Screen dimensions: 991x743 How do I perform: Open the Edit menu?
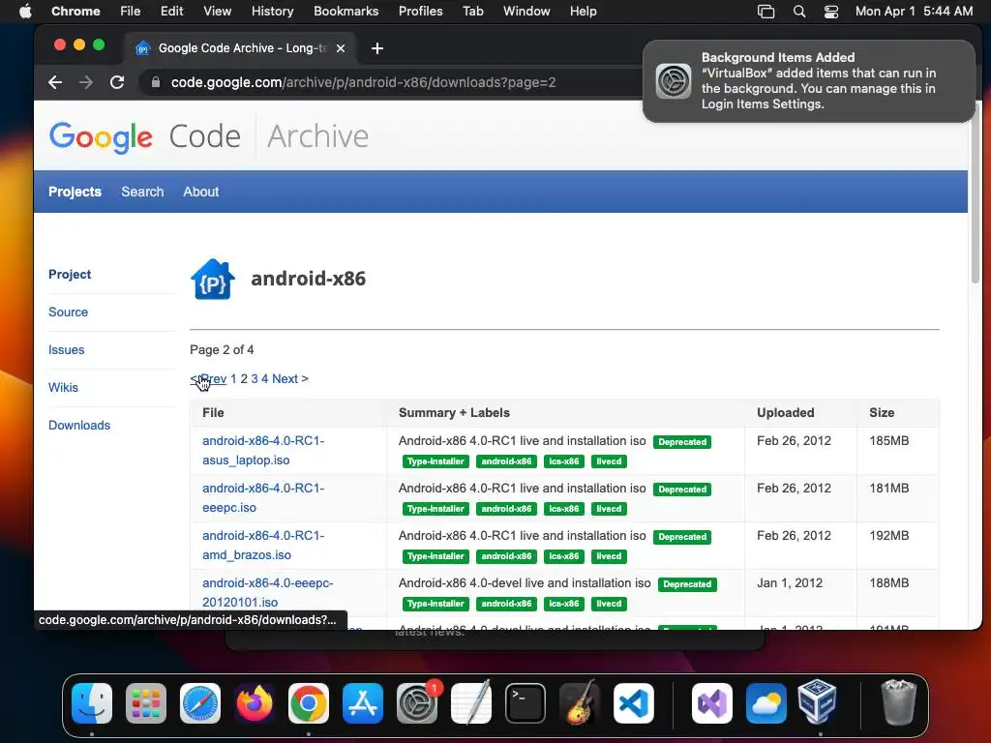pos(171,11)
